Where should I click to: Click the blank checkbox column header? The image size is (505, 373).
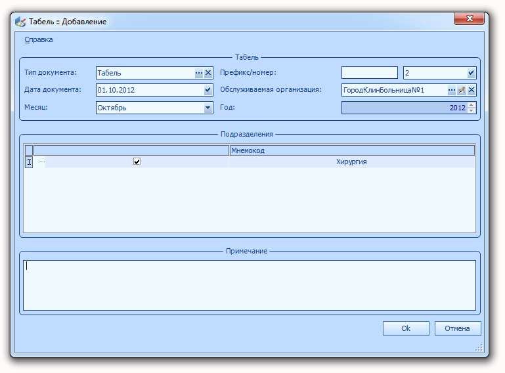pos(131,150)
